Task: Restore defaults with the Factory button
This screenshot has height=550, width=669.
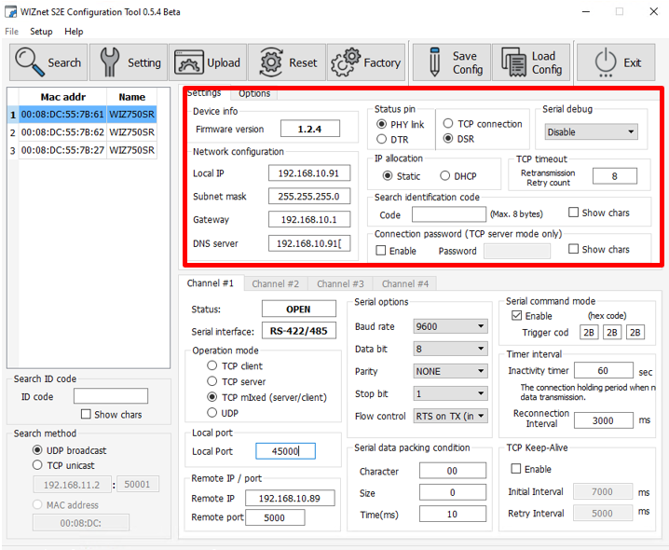Action: click(x=366, y=62)
